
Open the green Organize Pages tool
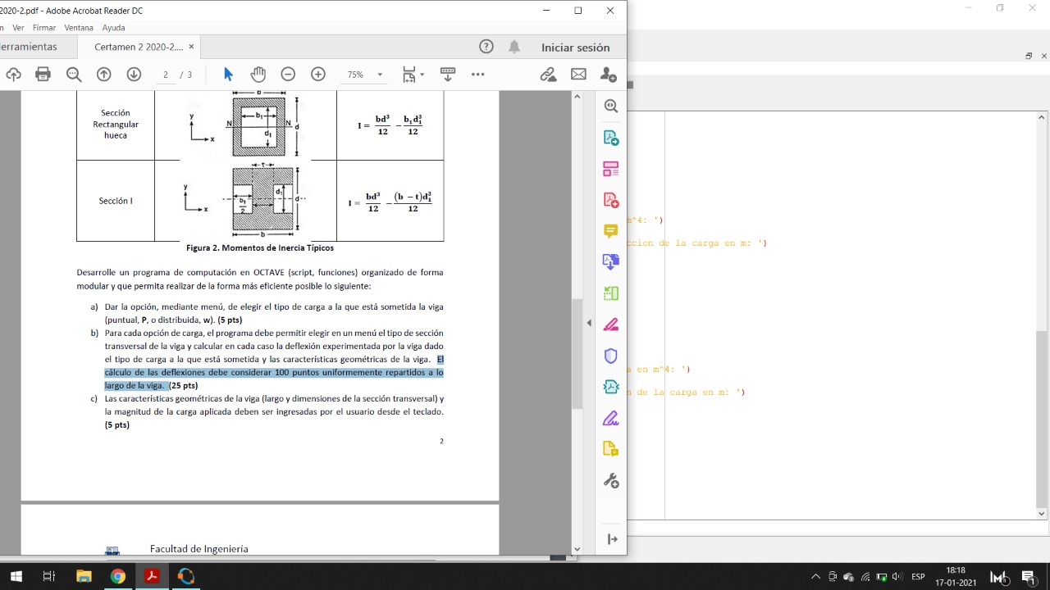(610, 293)
